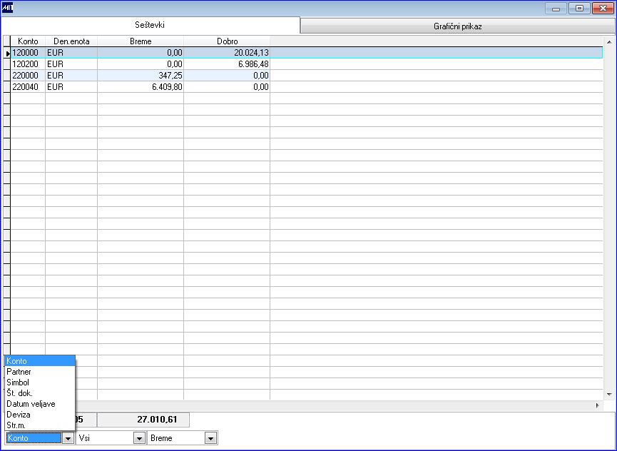
Task: Click the vertical scrollbar down arrow
Action: (609, 395)
